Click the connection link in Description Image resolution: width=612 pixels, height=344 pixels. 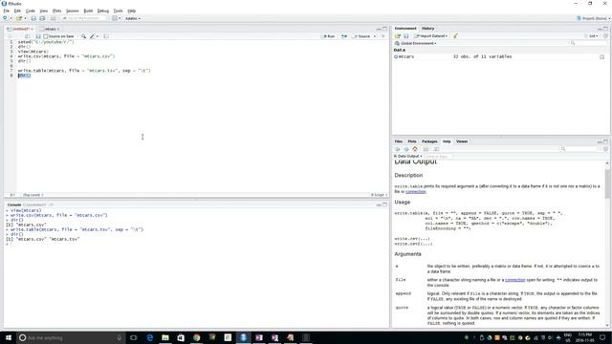(x=416, y=192)
